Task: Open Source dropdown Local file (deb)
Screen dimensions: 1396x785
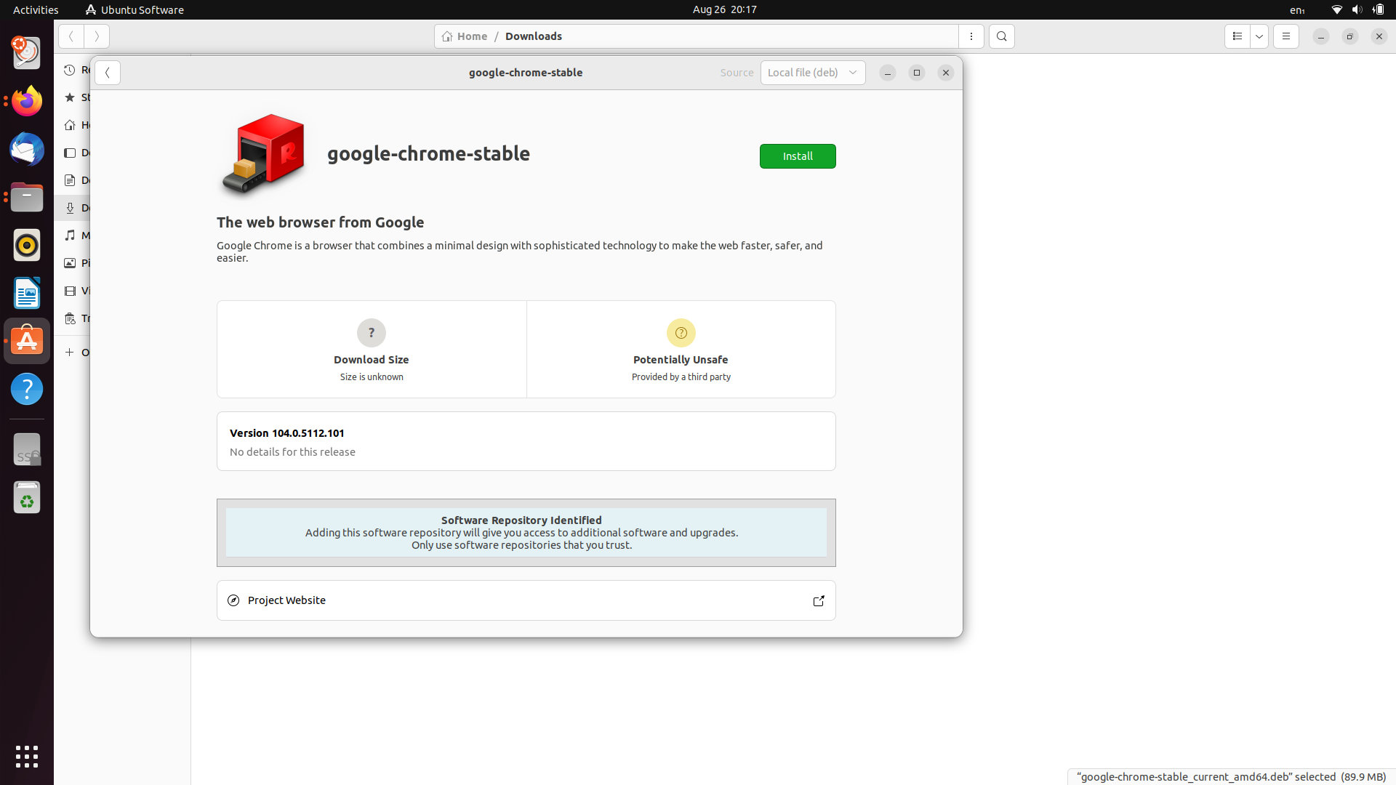Action: tap(813, 73)
